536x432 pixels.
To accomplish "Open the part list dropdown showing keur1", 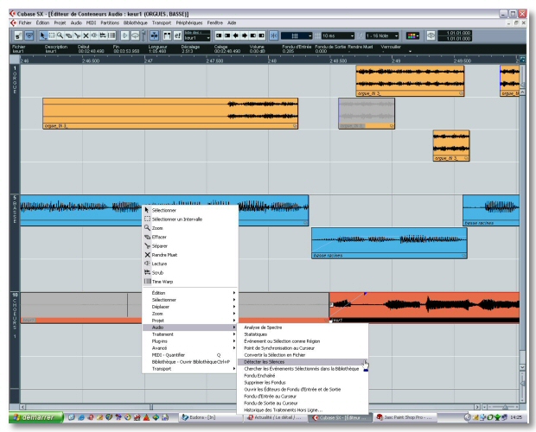I will point(197,38).
